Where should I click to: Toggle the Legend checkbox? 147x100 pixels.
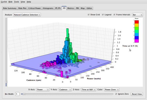[x=103, y=15]
